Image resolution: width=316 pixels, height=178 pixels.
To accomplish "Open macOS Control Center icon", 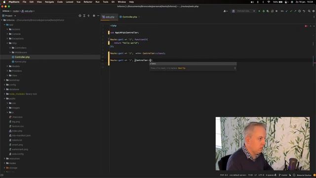I will pos(286,2).
